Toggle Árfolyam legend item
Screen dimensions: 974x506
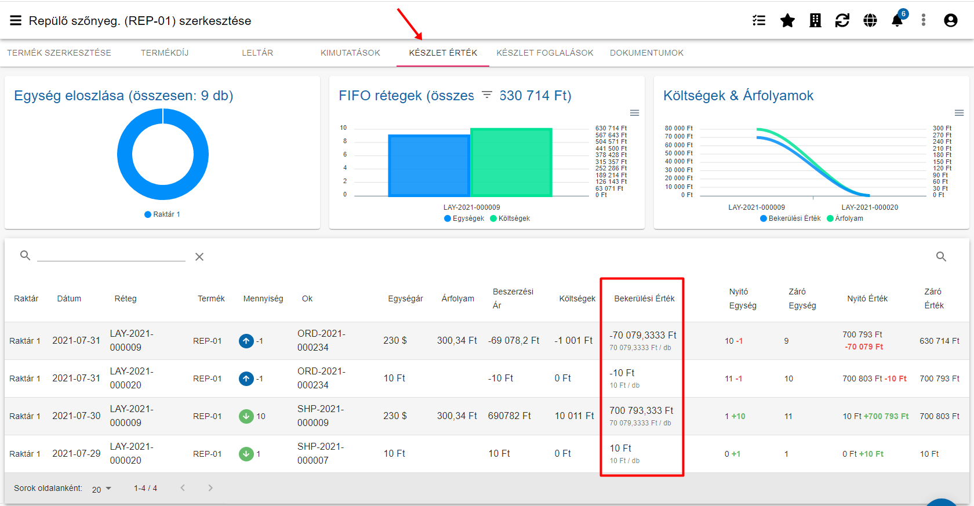click(845, 219)
